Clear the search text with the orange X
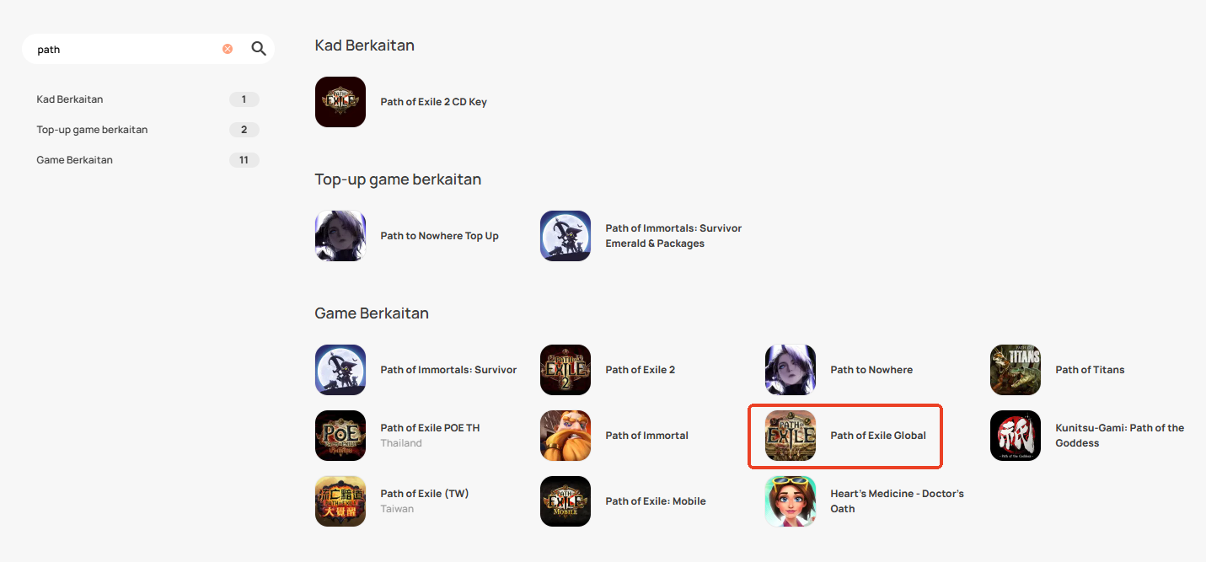The height and width of the screenshot is (562, 1206). 228,49
